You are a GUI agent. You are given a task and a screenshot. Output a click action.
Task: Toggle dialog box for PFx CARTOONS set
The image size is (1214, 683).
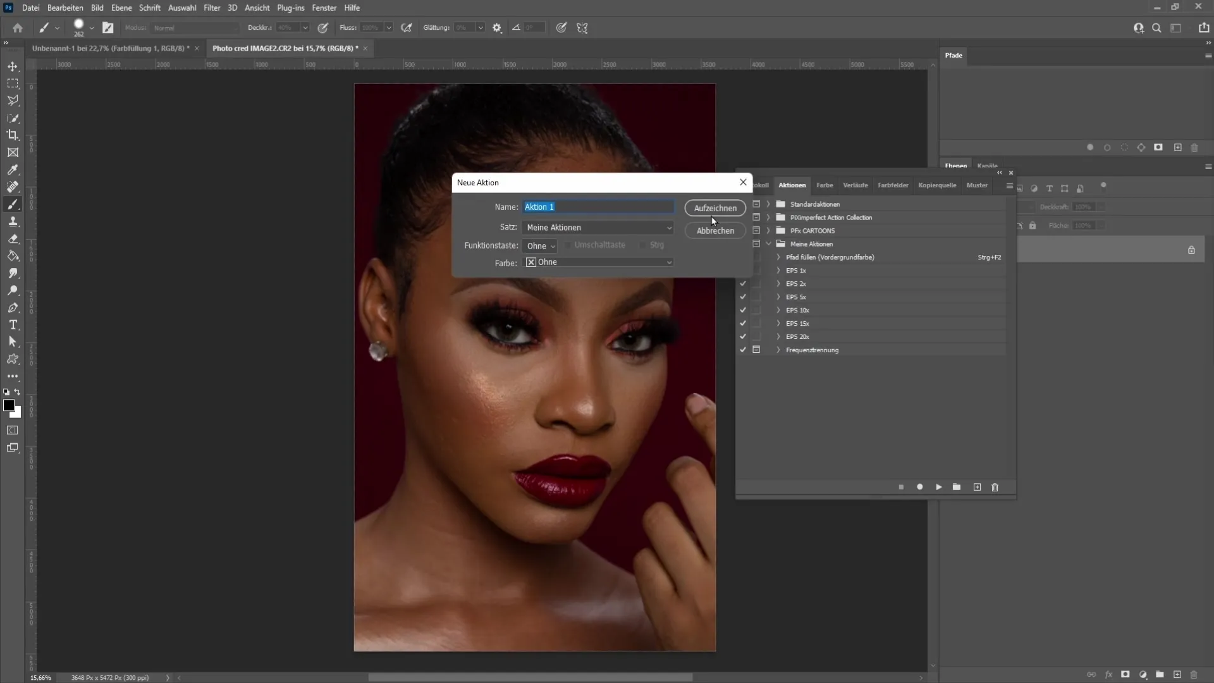point(756,231)
